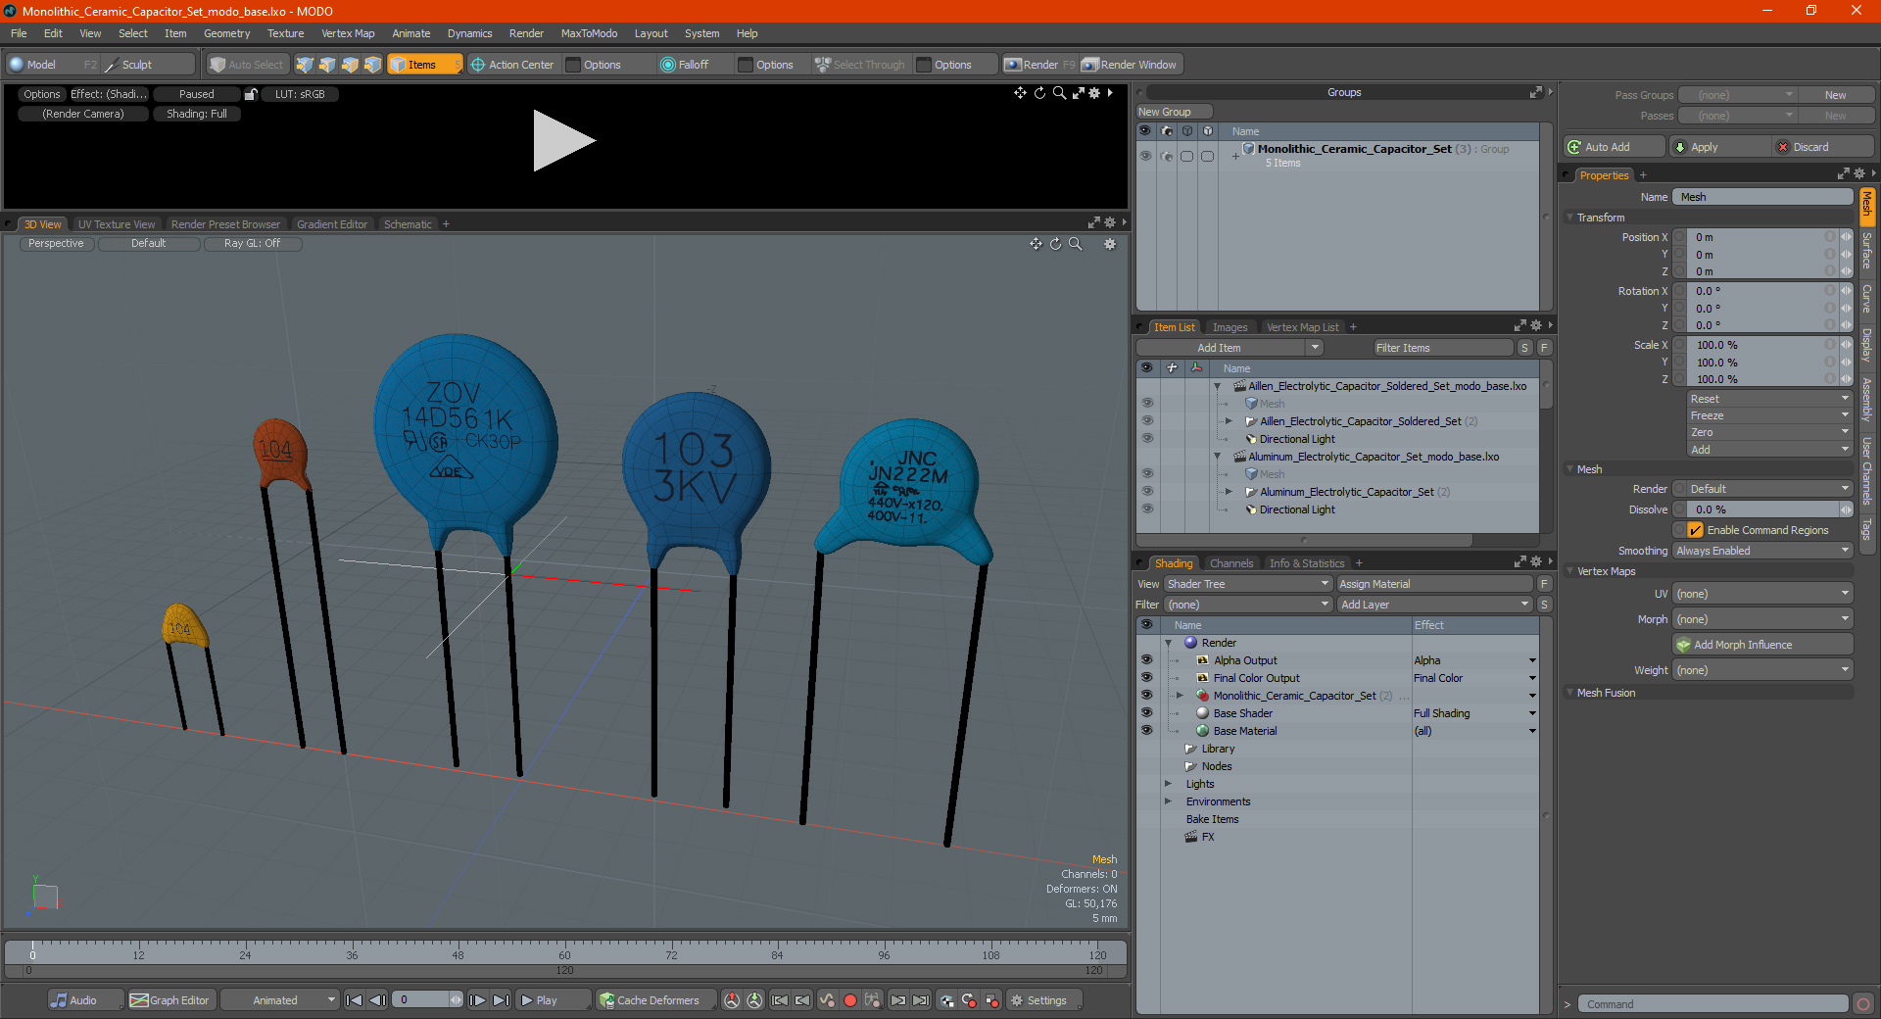Expand the Lights shader tree group
Viewport: 1881px width, 1019px height.
1168,784
